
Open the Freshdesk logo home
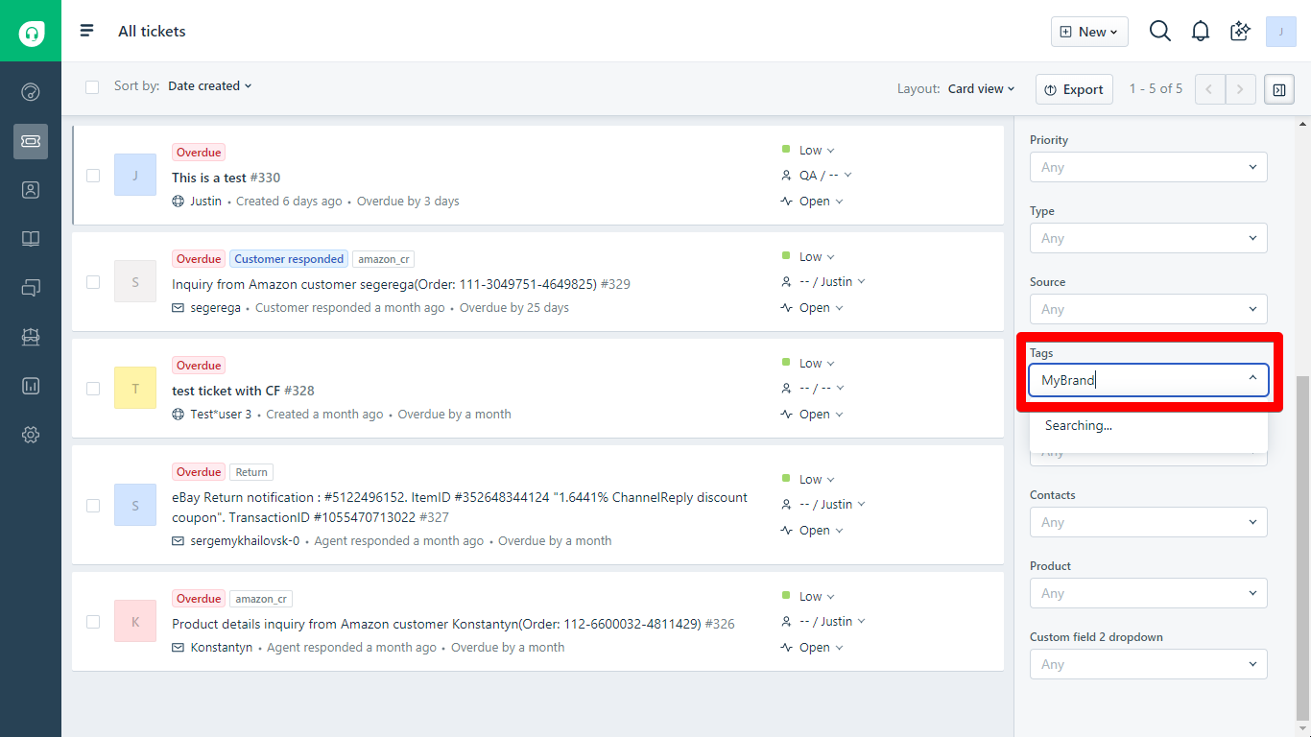coord(31,31)
